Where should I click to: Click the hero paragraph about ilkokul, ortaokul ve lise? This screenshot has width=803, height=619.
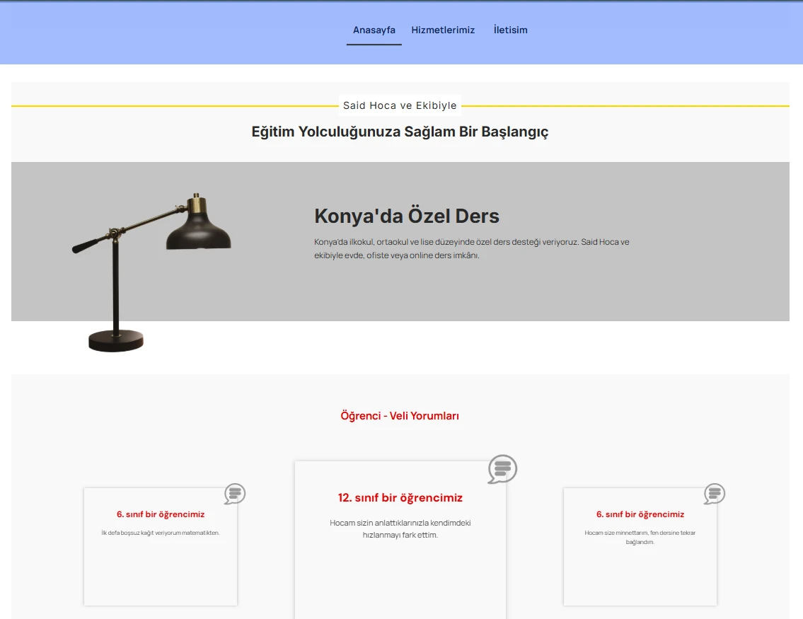click(471, 248)
